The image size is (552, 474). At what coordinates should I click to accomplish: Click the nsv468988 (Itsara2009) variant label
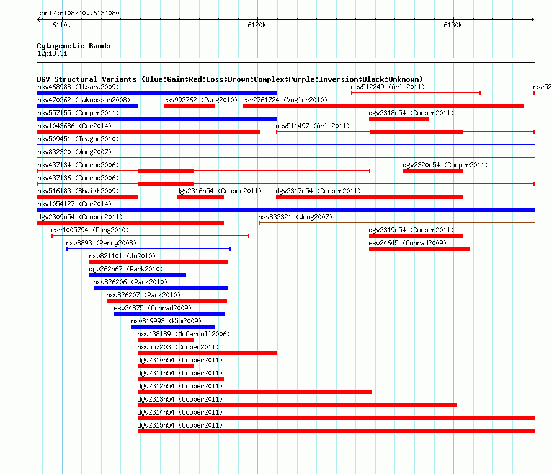pos(78,87)
